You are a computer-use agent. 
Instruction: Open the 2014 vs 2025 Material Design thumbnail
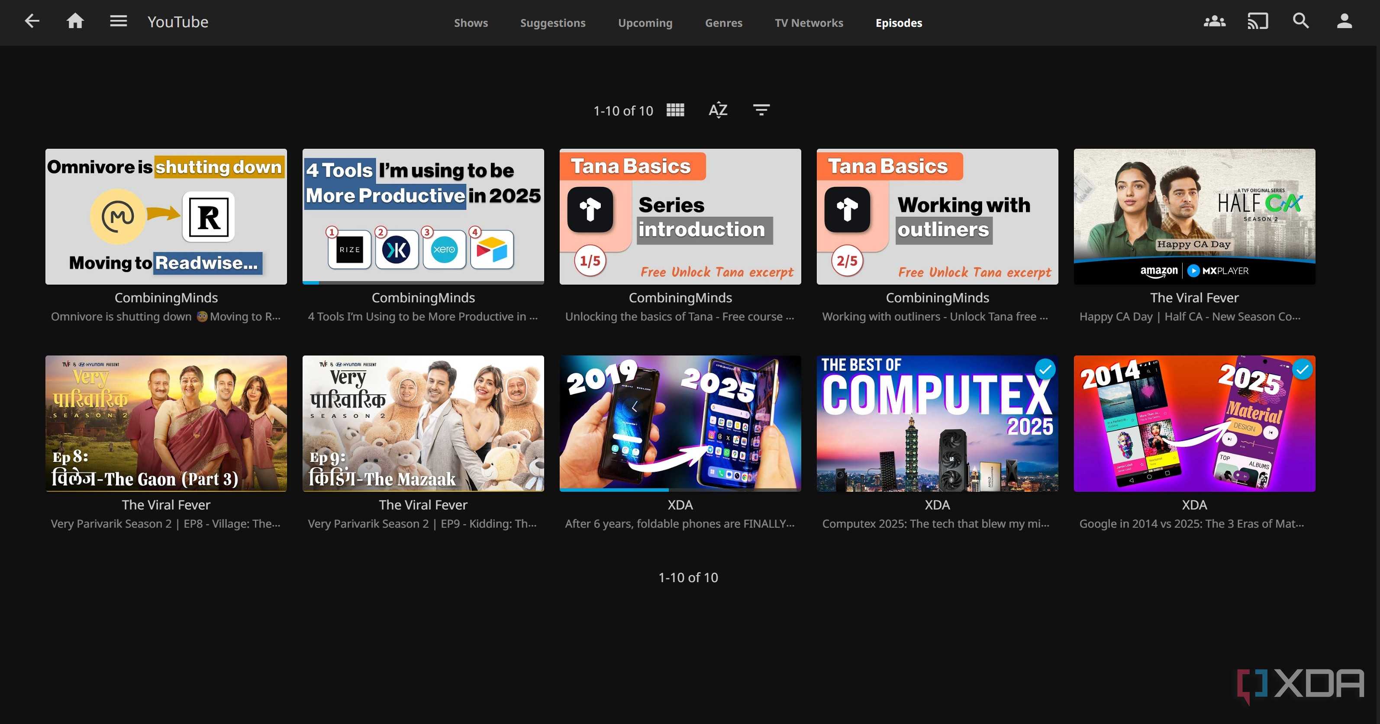pos(1195,424)
